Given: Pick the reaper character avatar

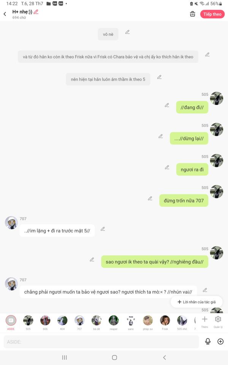Looking at the screenshot, I should click(114, 322).
